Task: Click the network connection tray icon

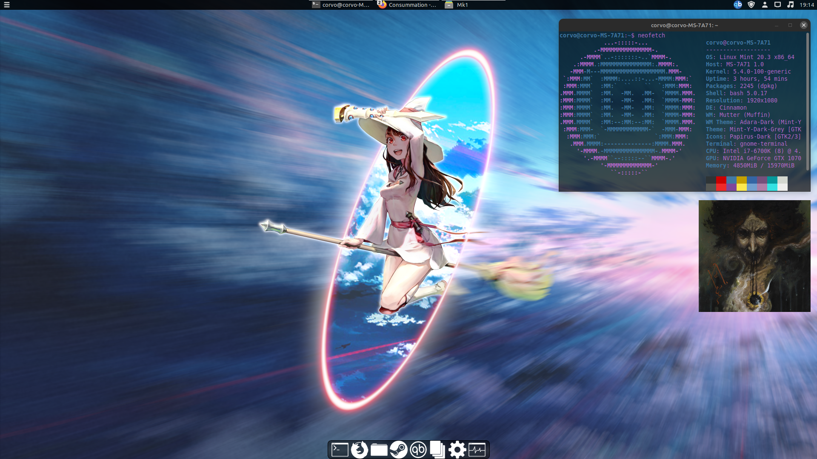Action: [x=777, y=5]
